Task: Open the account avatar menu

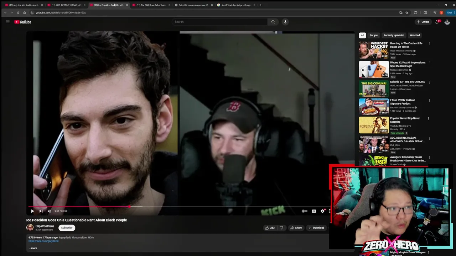Action: (447, 22)
